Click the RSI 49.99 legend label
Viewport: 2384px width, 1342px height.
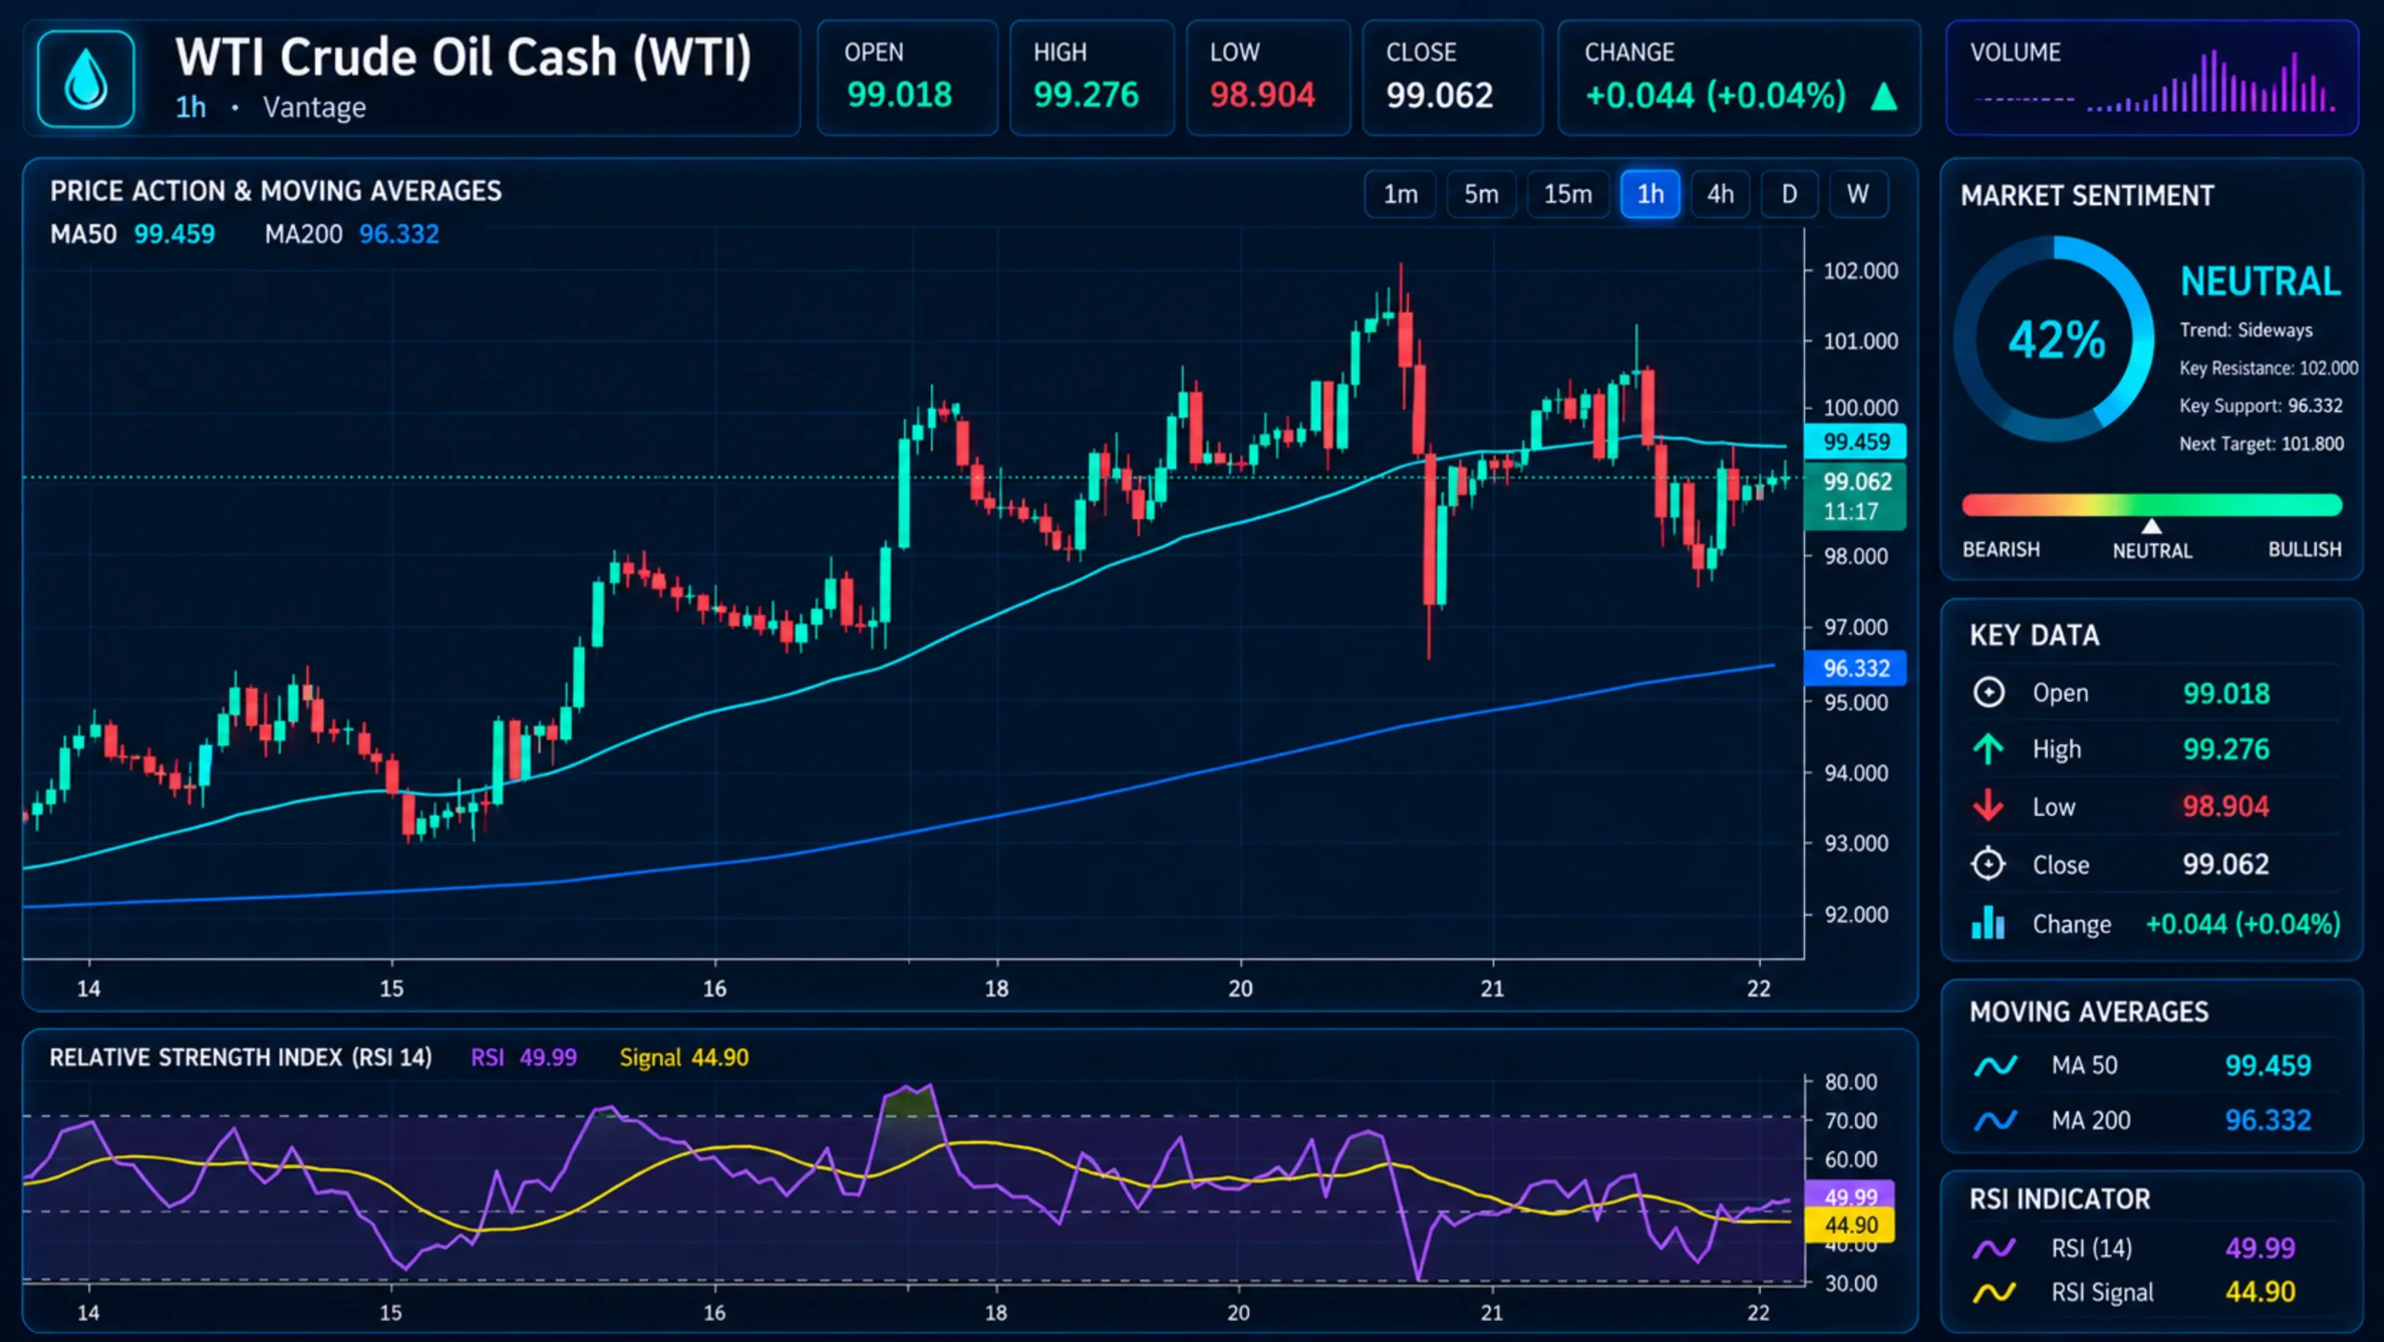(x=523, y=1057)
